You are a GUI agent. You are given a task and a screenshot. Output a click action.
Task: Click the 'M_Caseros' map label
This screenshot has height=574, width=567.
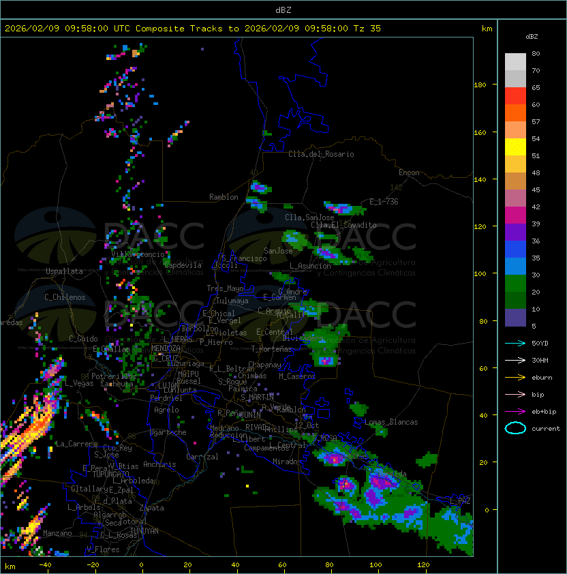(297, 376)
